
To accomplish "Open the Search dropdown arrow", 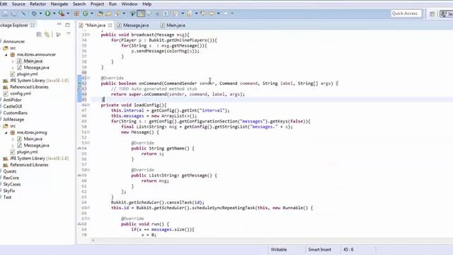I will (124, 13).
